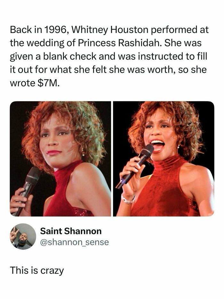Open the right photo of the singing performer

click(164, 159)
